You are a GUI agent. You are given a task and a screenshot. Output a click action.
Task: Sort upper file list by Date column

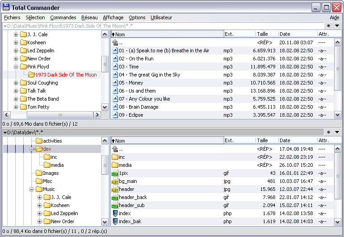pos(298,34)
